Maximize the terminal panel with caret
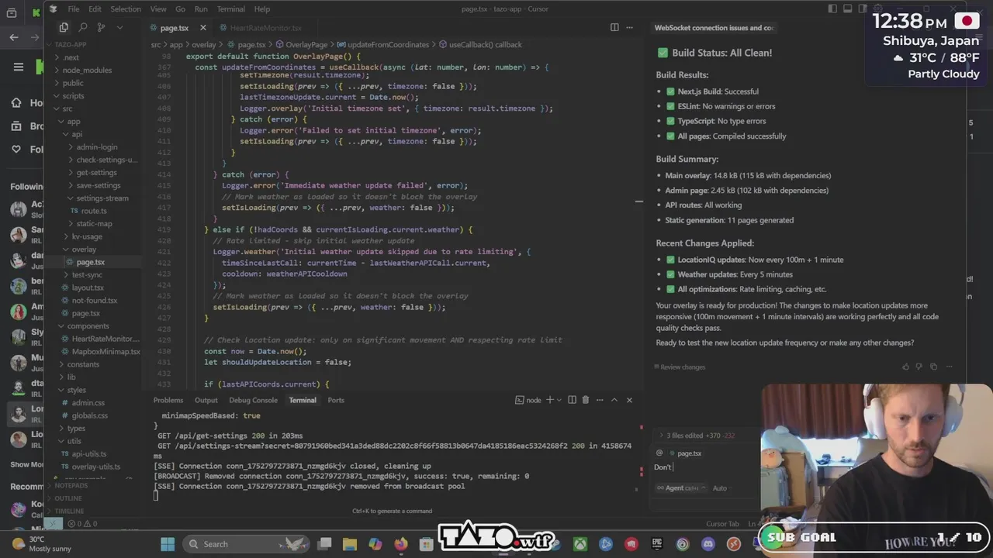Viewport: 993px width, 558px height. pyautogui.click(x=614, y=400)
